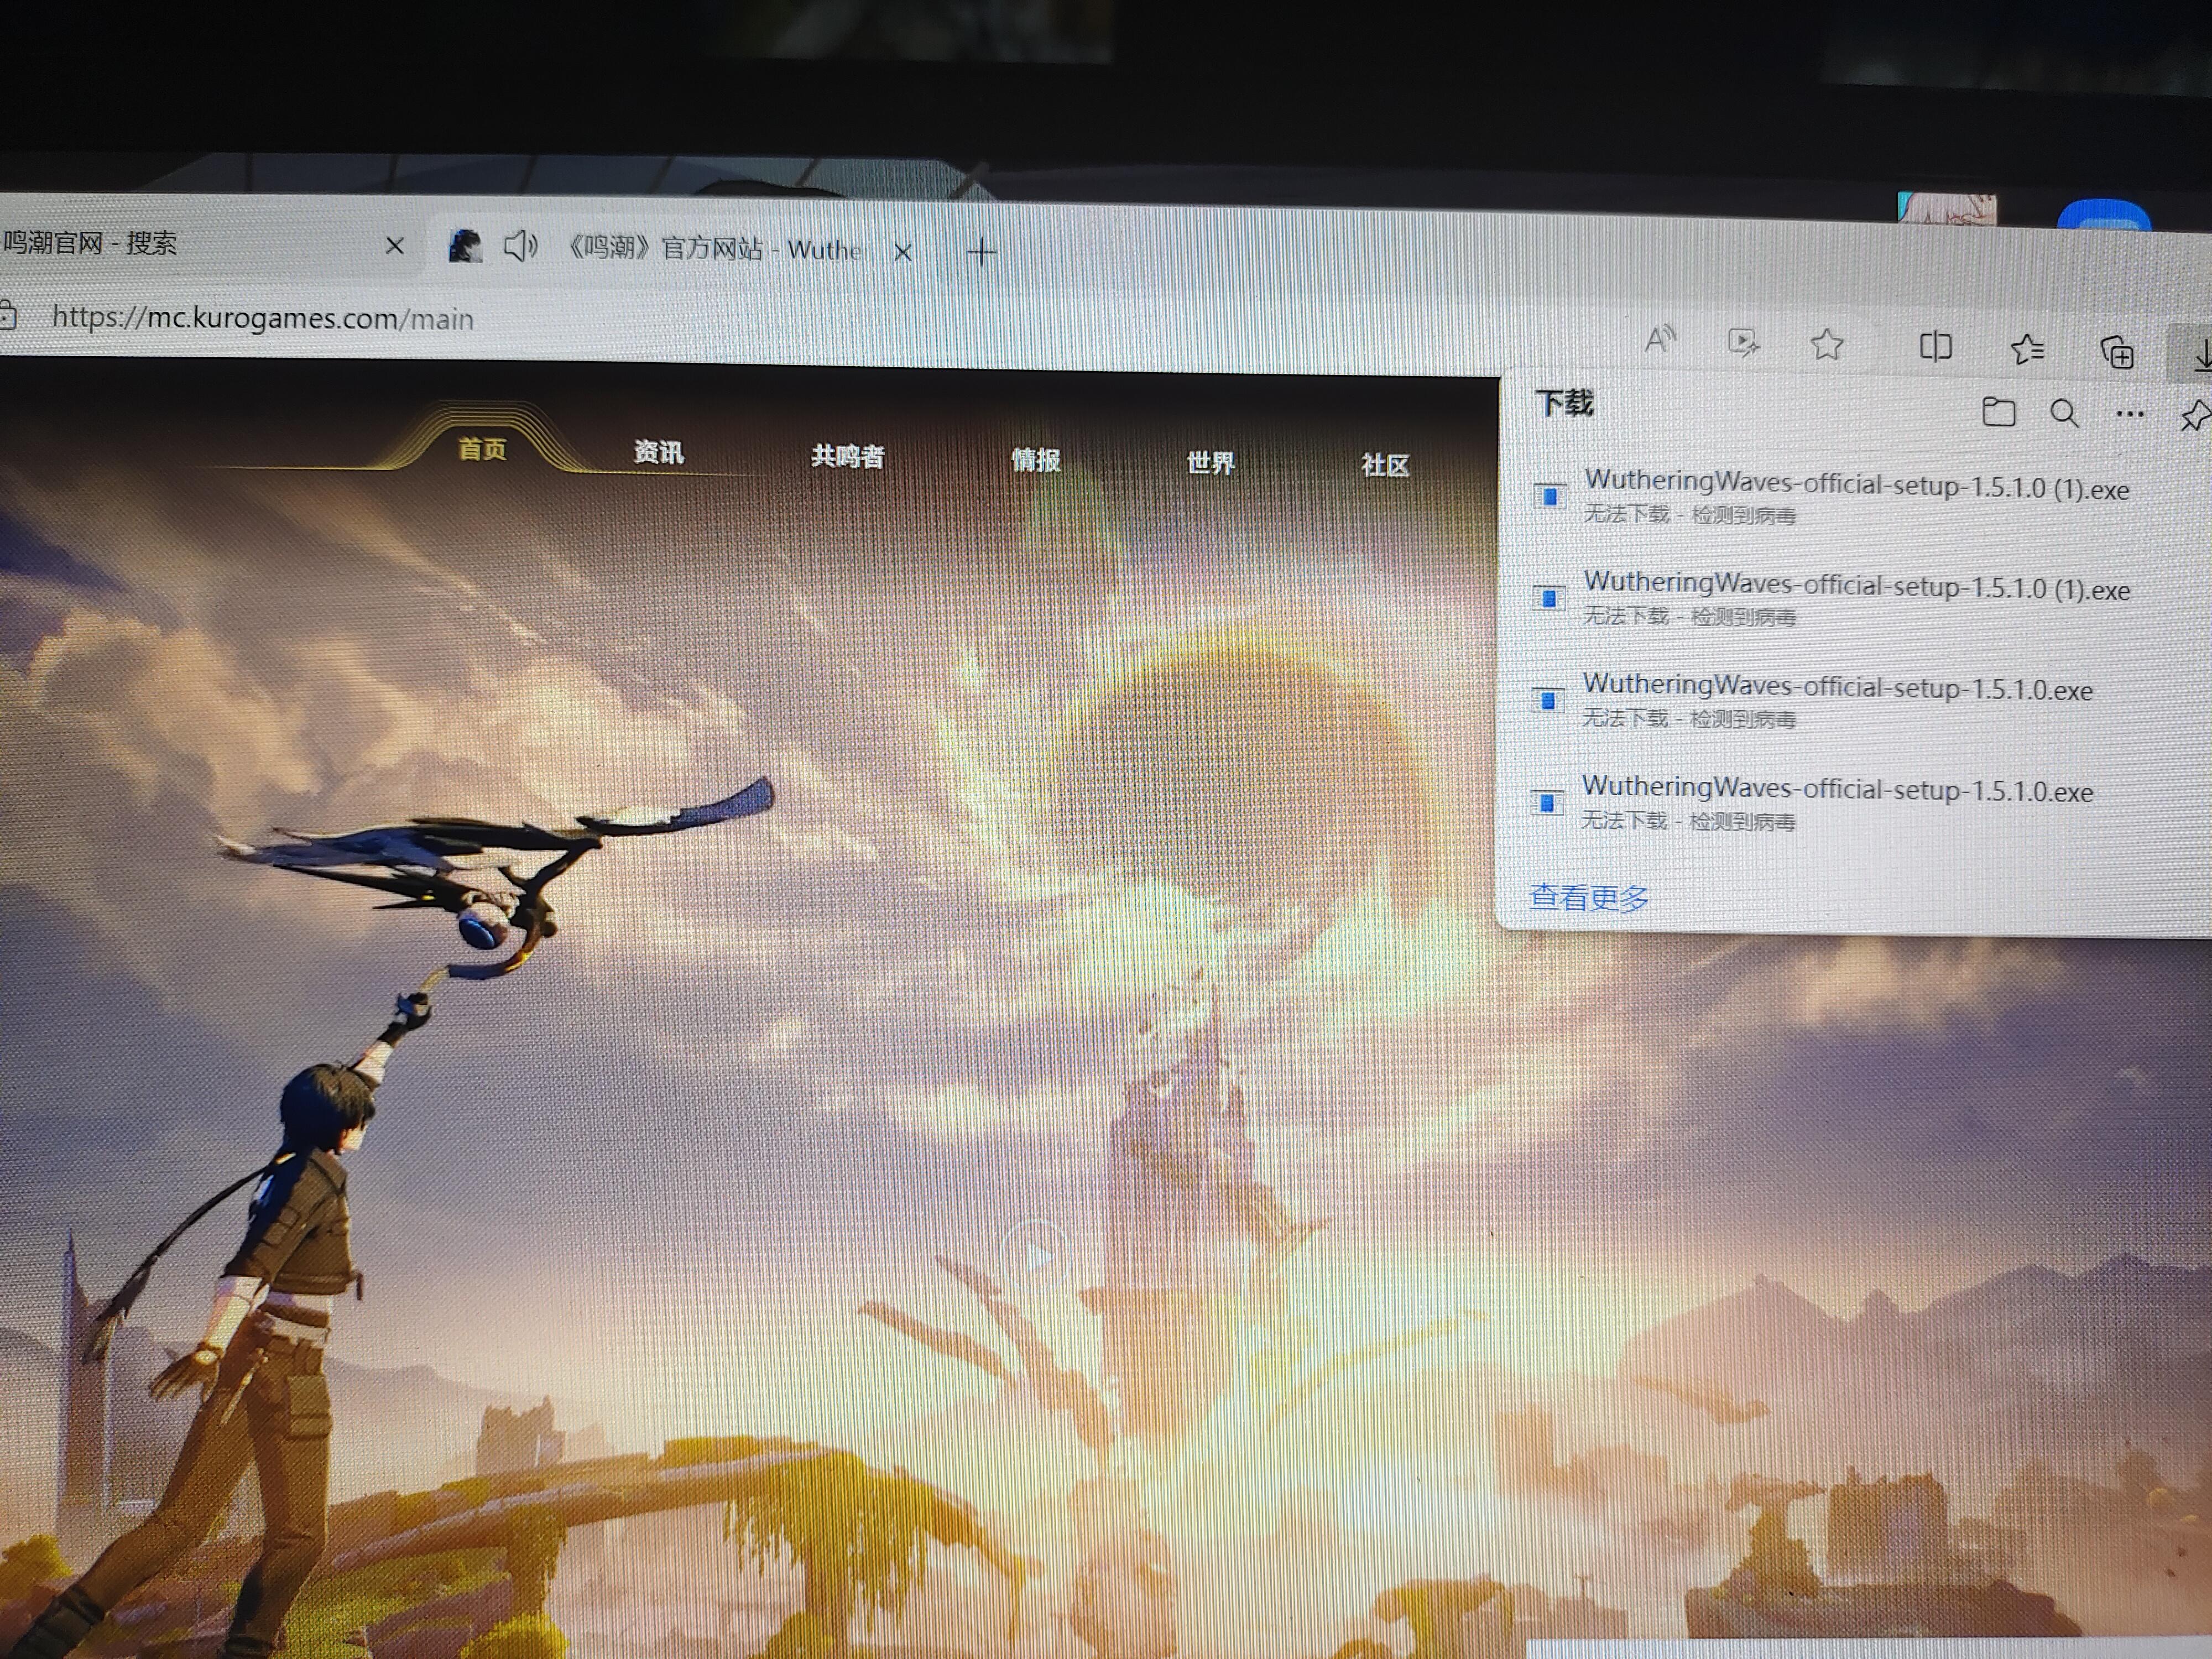Close the 鸣潮官网 - 搜索 tab
Screen dimensions: 2212x1659
click(395, 245)
